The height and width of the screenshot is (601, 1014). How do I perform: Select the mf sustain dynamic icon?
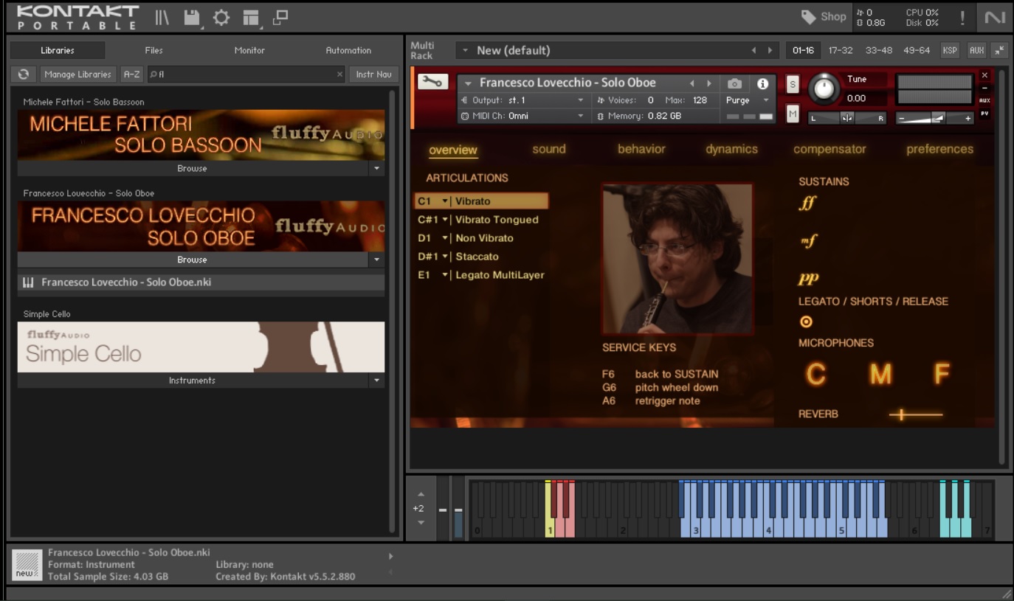point(809,241)
